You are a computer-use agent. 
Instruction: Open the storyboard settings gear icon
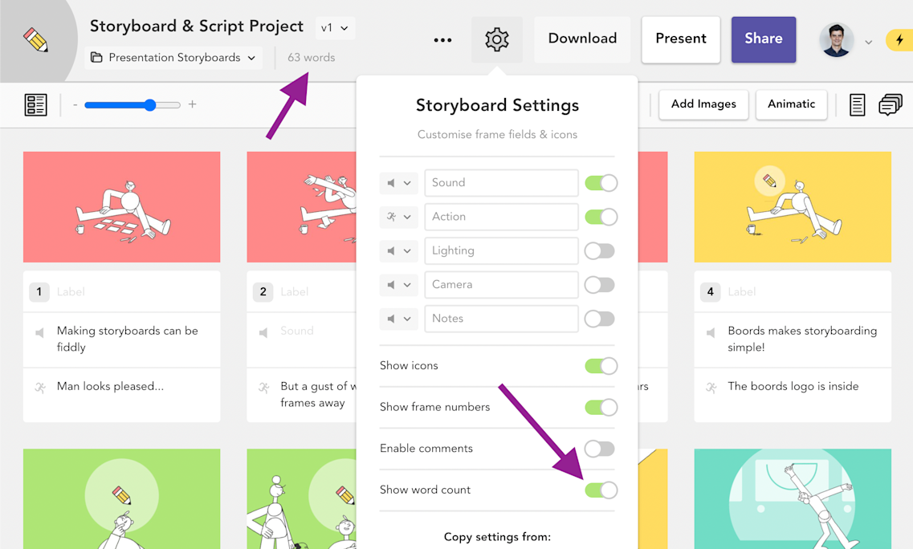pos(497,39)
